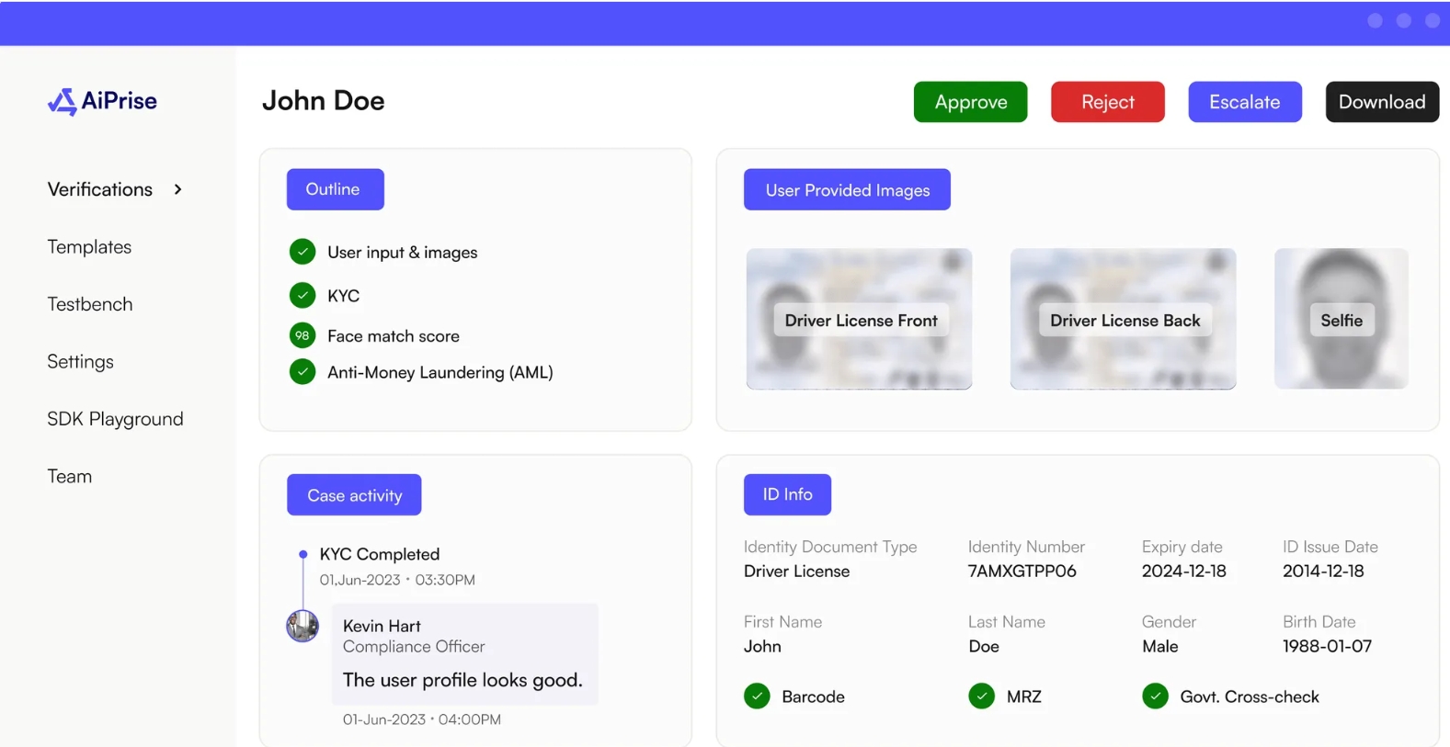Viewport: 1450px width, 747px height.
Task: Click the Case activity header button
Action: [x=354, y=495]
